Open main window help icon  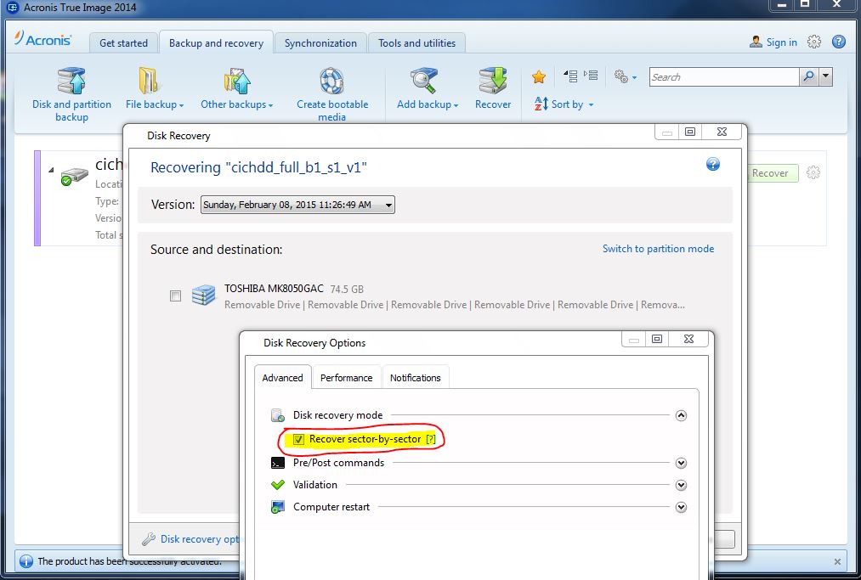pyautogui.click(x=839, y=42)
